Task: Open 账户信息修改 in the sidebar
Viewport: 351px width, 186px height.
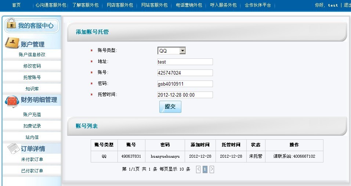Action: pyautogui.click(x=32, y=54)
